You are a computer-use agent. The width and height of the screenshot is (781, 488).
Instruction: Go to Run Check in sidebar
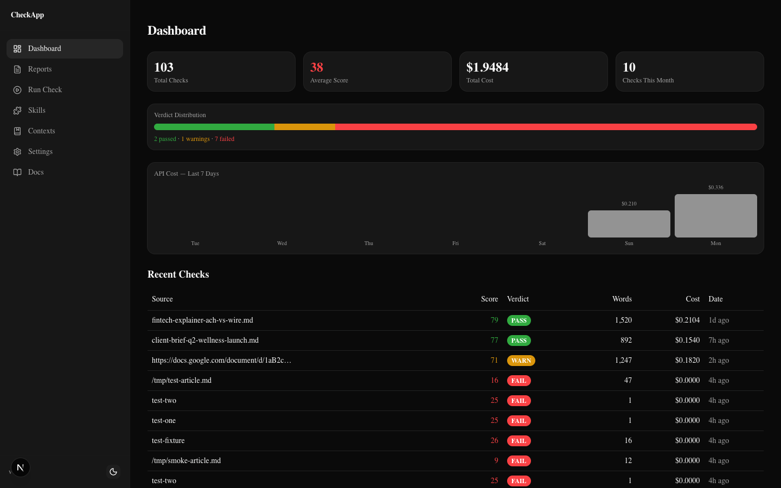[45, 90]
